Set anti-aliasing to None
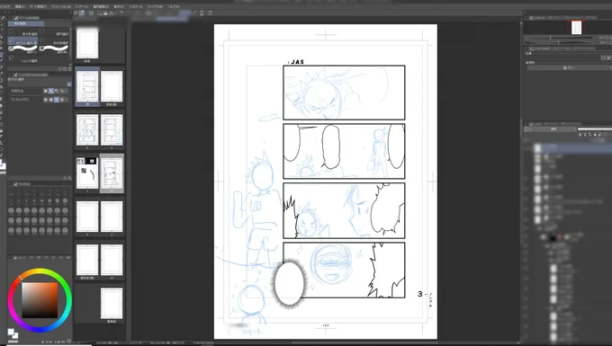Image resolution: width=612 pixels, height=346 pixels. point(46,100)
